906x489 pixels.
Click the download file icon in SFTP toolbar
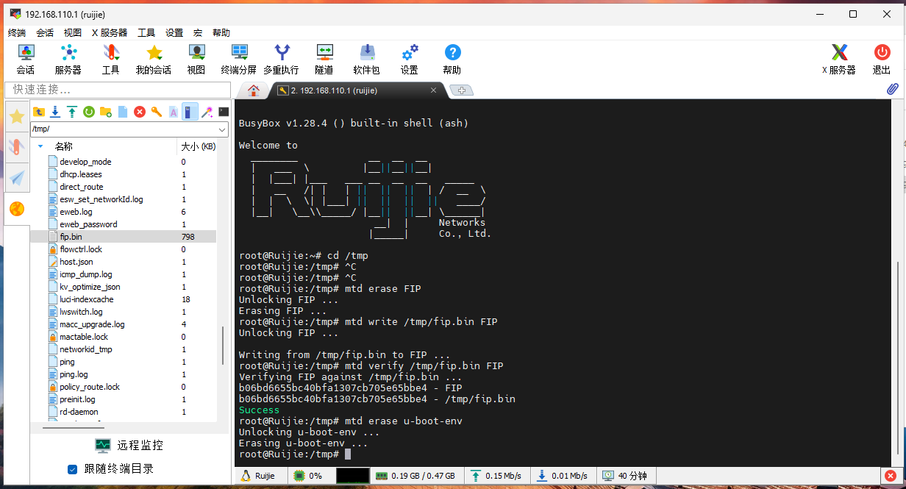click(55, 112)
